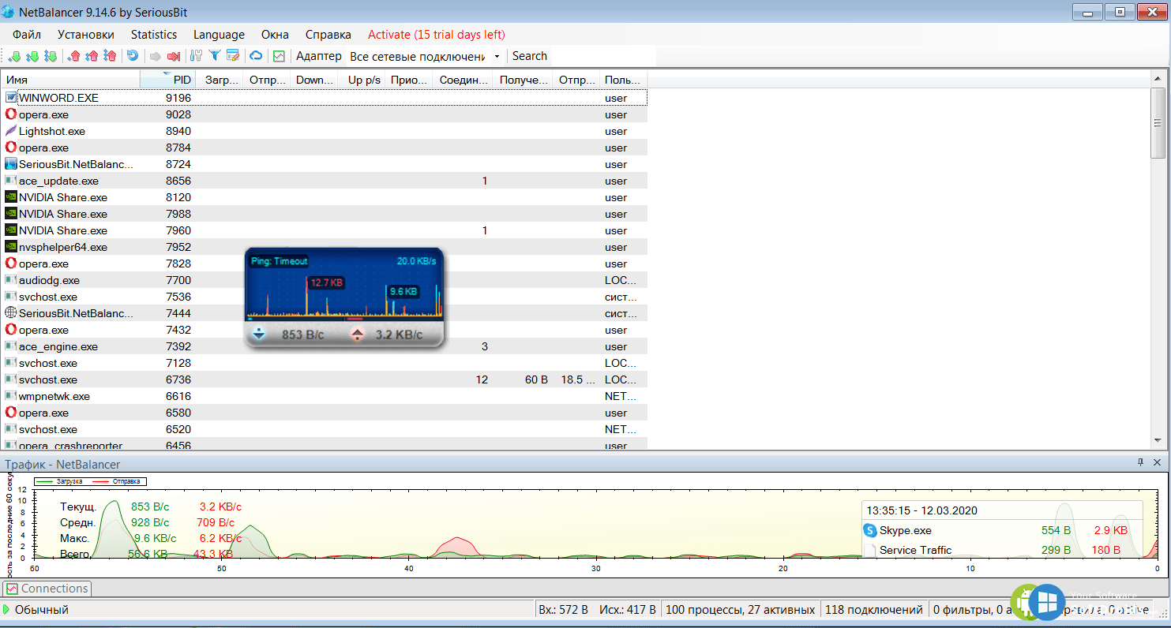Open the Language menu

coord(219,35)
